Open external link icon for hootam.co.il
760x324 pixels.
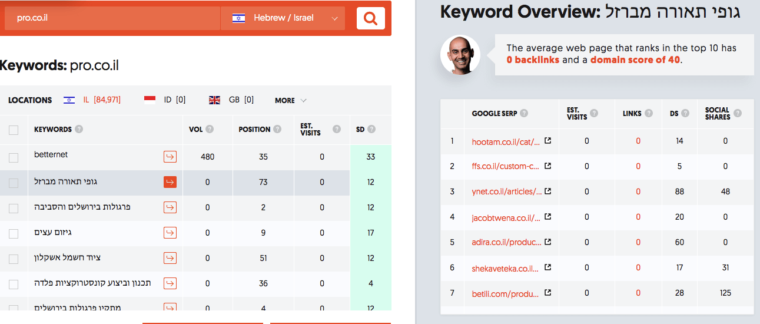547,141
